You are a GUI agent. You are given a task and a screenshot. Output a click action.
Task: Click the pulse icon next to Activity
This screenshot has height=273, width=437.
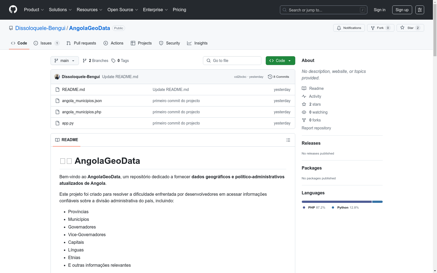304,96
